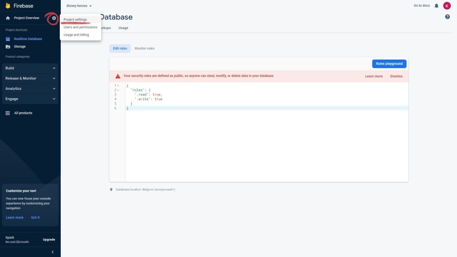Viewport: 457px width, 257px height.
Task: Click line number 5 in the gutter
Action: click(115, 104)
